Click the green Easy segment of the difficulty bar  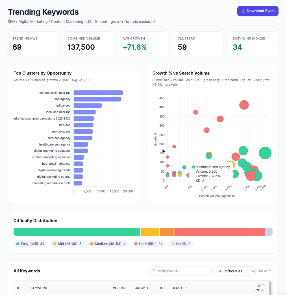[76, 231]
